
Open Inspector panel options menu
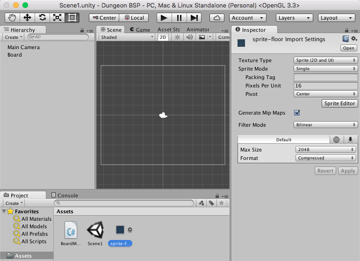[354, 31]
